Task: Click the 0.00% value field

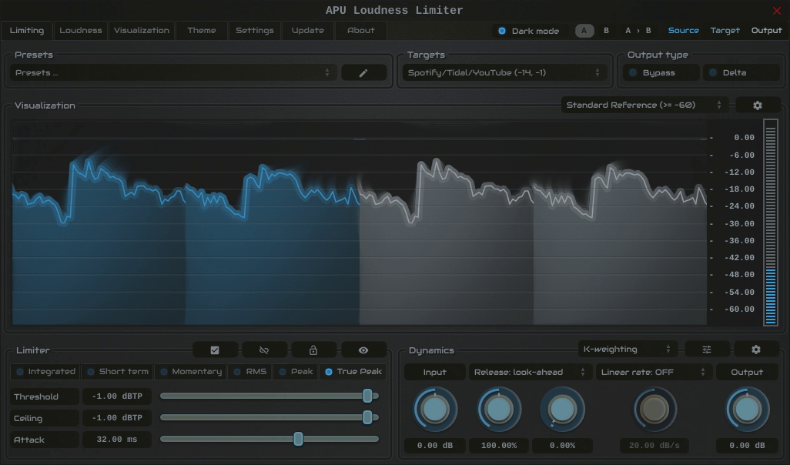Action: [x=562, y=445]
